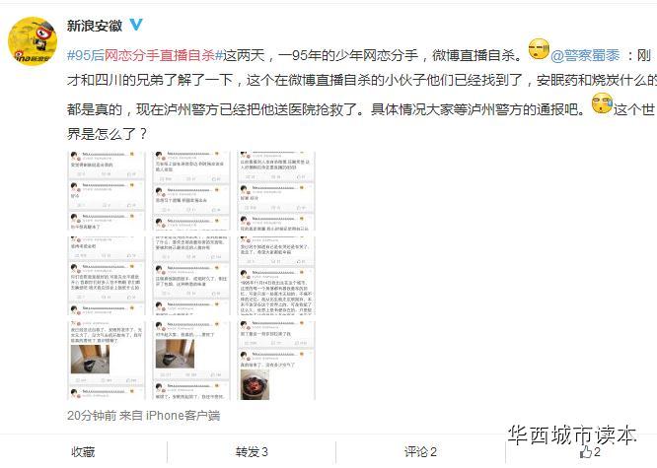Open the middle-row center thumbnail

191,276
